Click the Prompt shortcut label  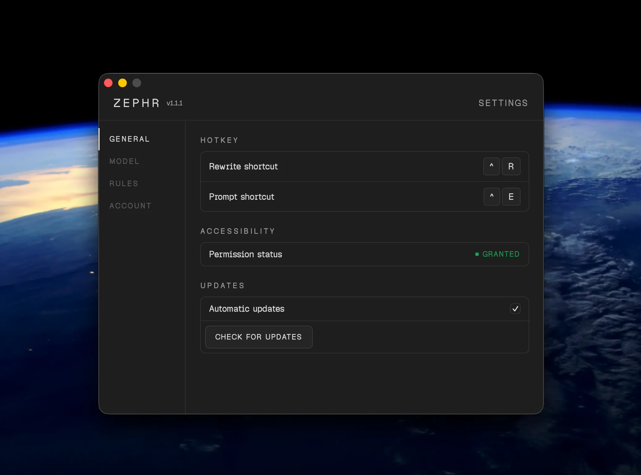(x=242, y=197)
